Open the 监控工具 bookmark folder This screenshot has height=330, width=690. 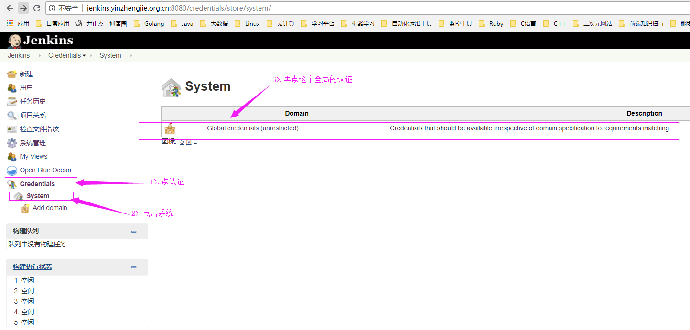455,23
